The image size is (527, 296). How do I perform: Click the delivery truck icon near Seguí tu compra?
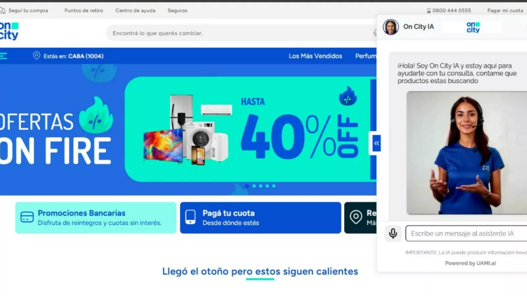(x=3, y=11)
